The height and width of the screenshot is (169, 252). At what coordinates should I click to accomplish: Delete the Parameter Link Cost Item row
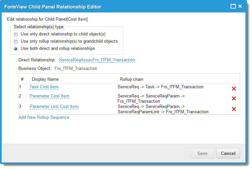234,109
